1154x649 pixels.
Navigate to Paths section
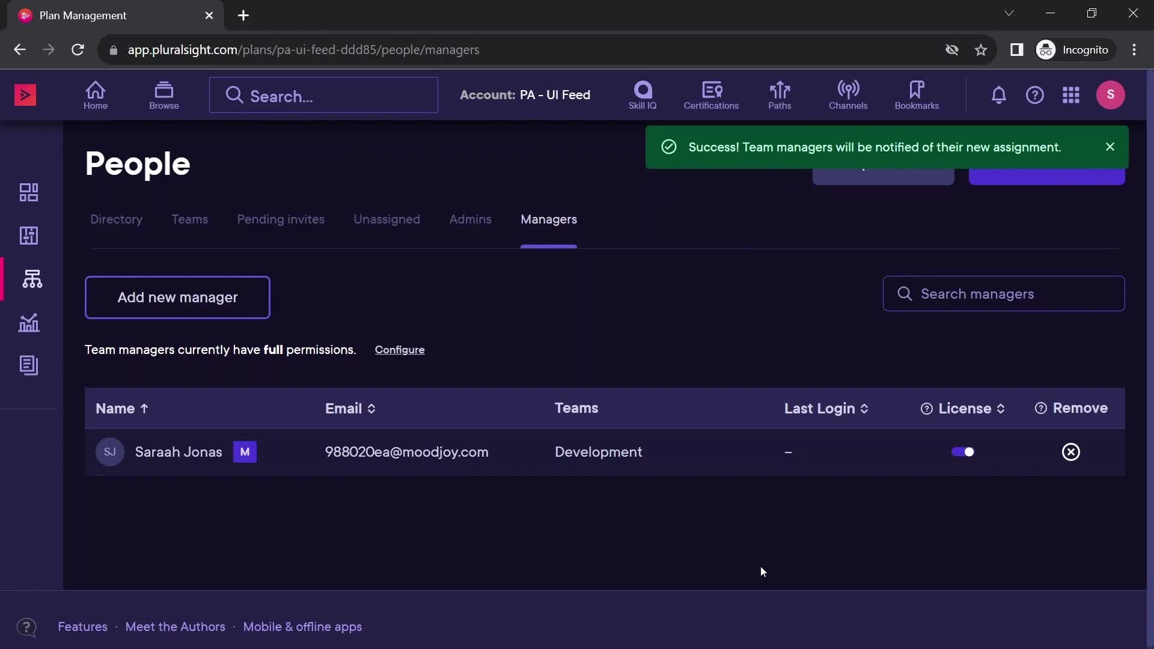pyautogui.click(x=780, y=94)
